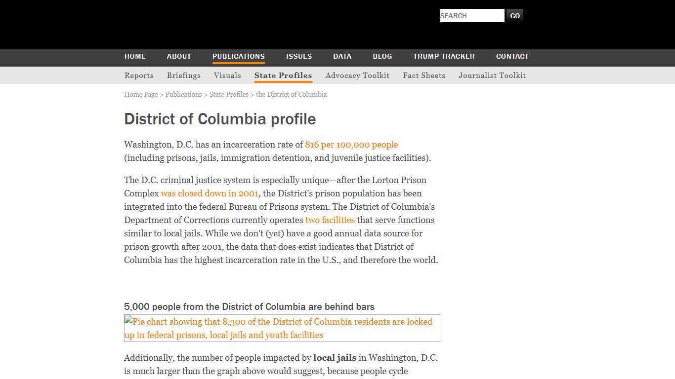Open the Fact Sheets page
675x379 pixels.
(424, 75)
